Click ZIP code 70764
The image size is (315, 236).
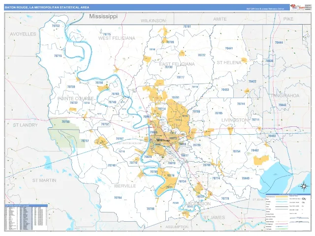[118, 198]
